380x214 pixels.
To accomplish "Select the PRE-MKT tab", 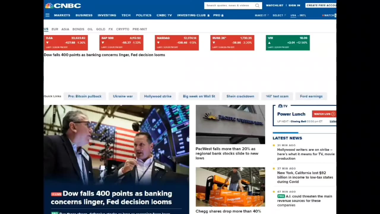I will (140, 29).
